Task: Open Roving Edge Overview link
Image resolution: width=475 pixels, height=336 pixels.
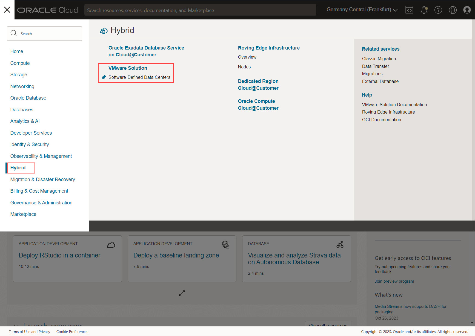Action: click(x=247, y=57)
